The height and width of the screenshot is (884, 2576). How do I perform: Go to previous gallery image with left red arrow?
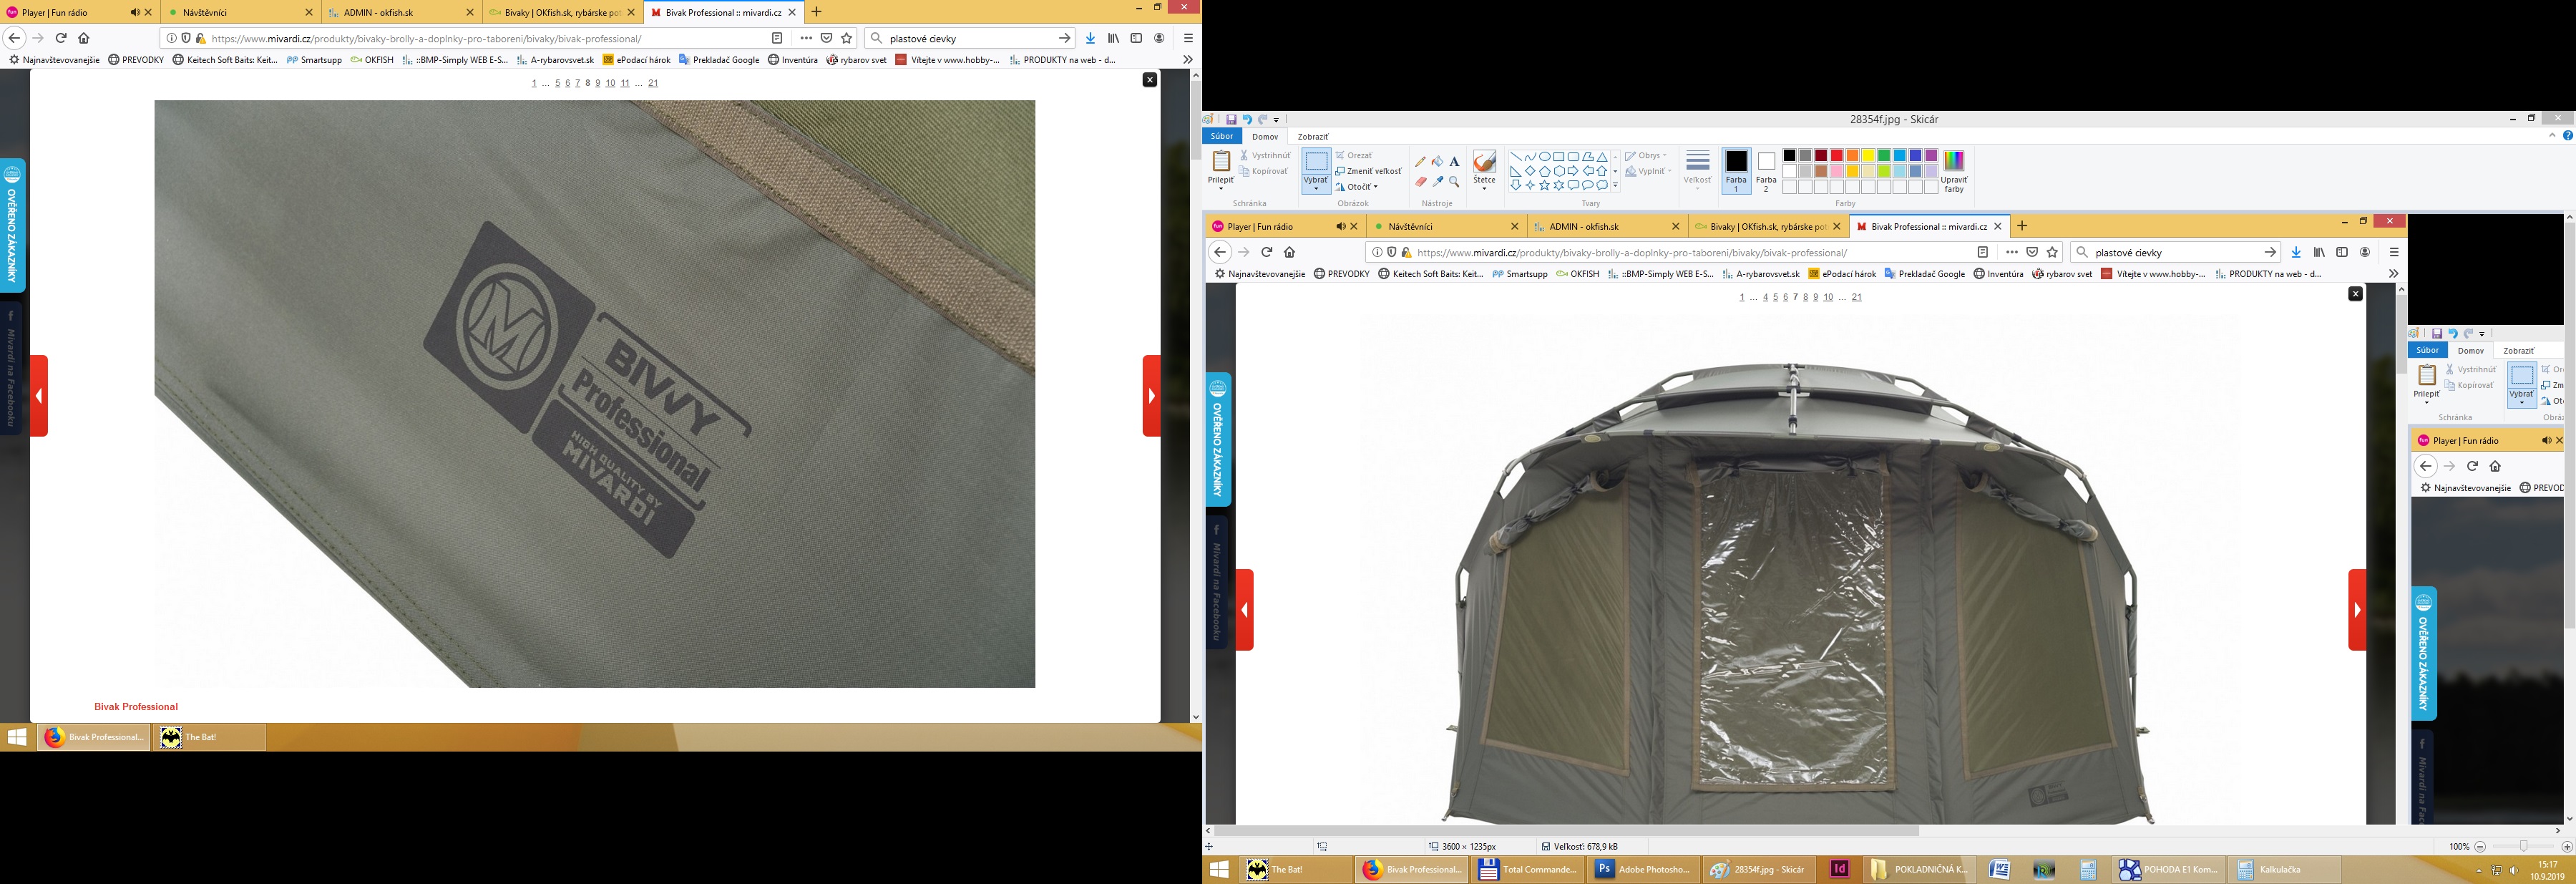(39, 396)
